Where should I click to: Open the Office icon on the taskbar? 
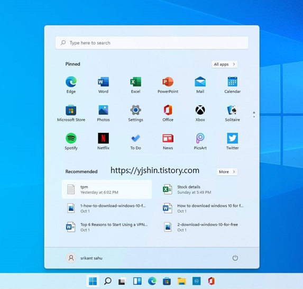point(212,281)
